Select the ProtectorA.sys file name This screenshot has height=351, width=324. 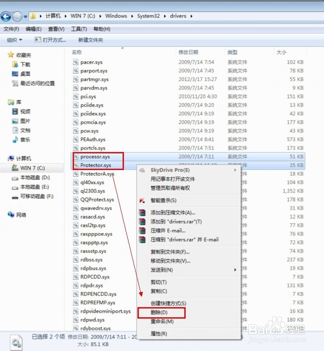[x=97, y=174]
